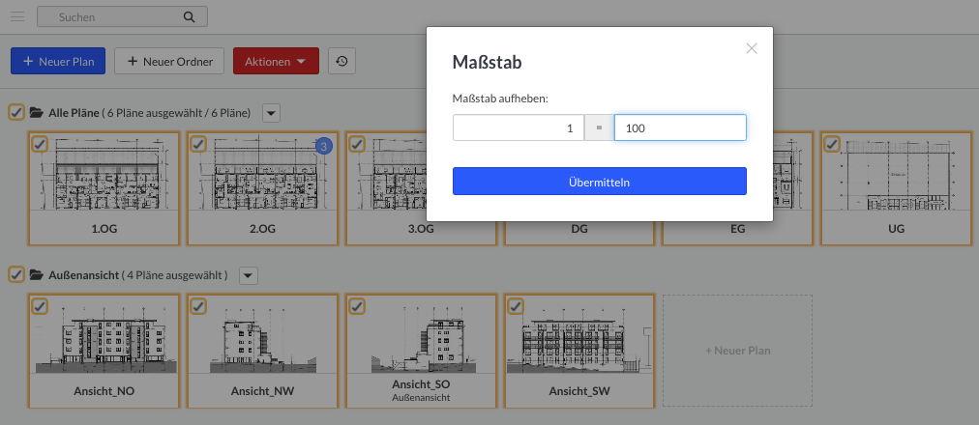Toggle the Außenansicht folder checkbox

pyautogui.click(x=16, y=275)
